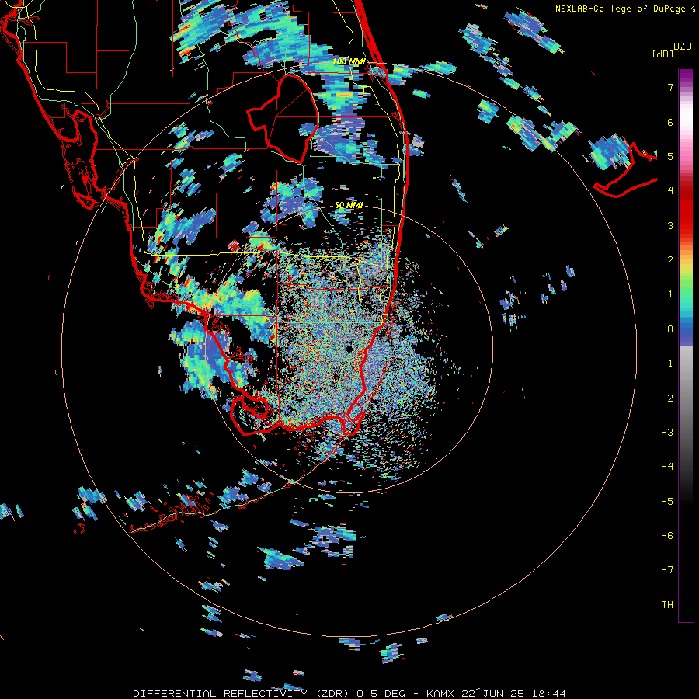This screenshot has width=699, height=699.
Task: Click the purple top of the color bar
Action: (x=686, y=76)
